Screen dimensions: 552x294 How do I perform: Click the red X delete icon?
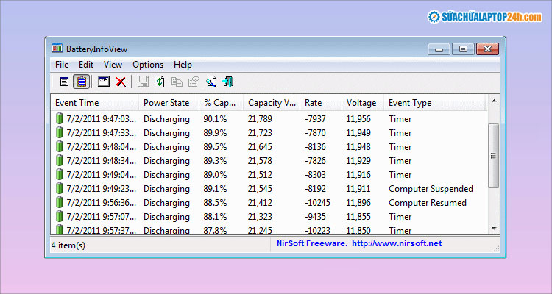pyautogui.click(x=120, y=82)
